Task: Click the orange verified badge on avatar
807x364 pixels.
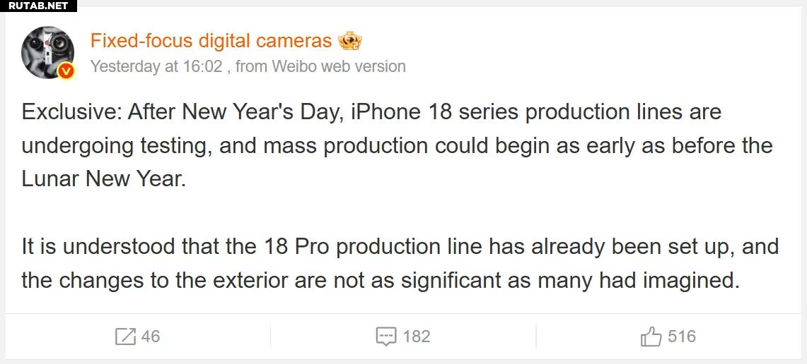Action: click(x=66, y=71)
